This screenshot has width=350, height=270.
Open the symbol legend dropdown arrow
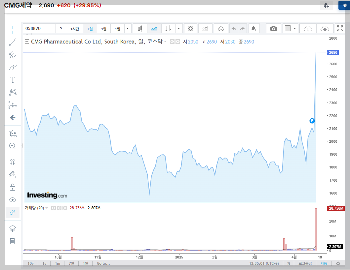pyautogui.click(x=165, y=42)
